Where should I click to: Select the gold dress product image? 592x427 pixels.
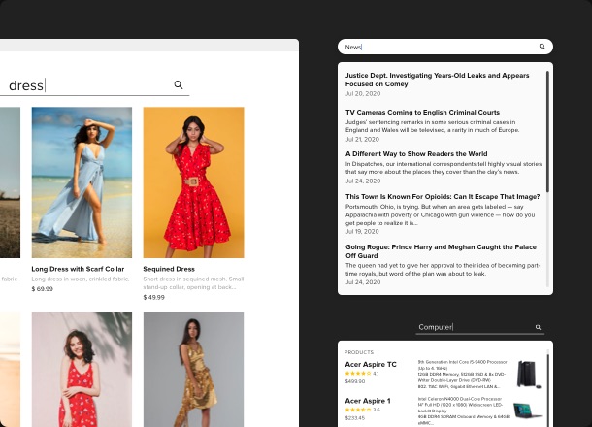tap(193, 369)
